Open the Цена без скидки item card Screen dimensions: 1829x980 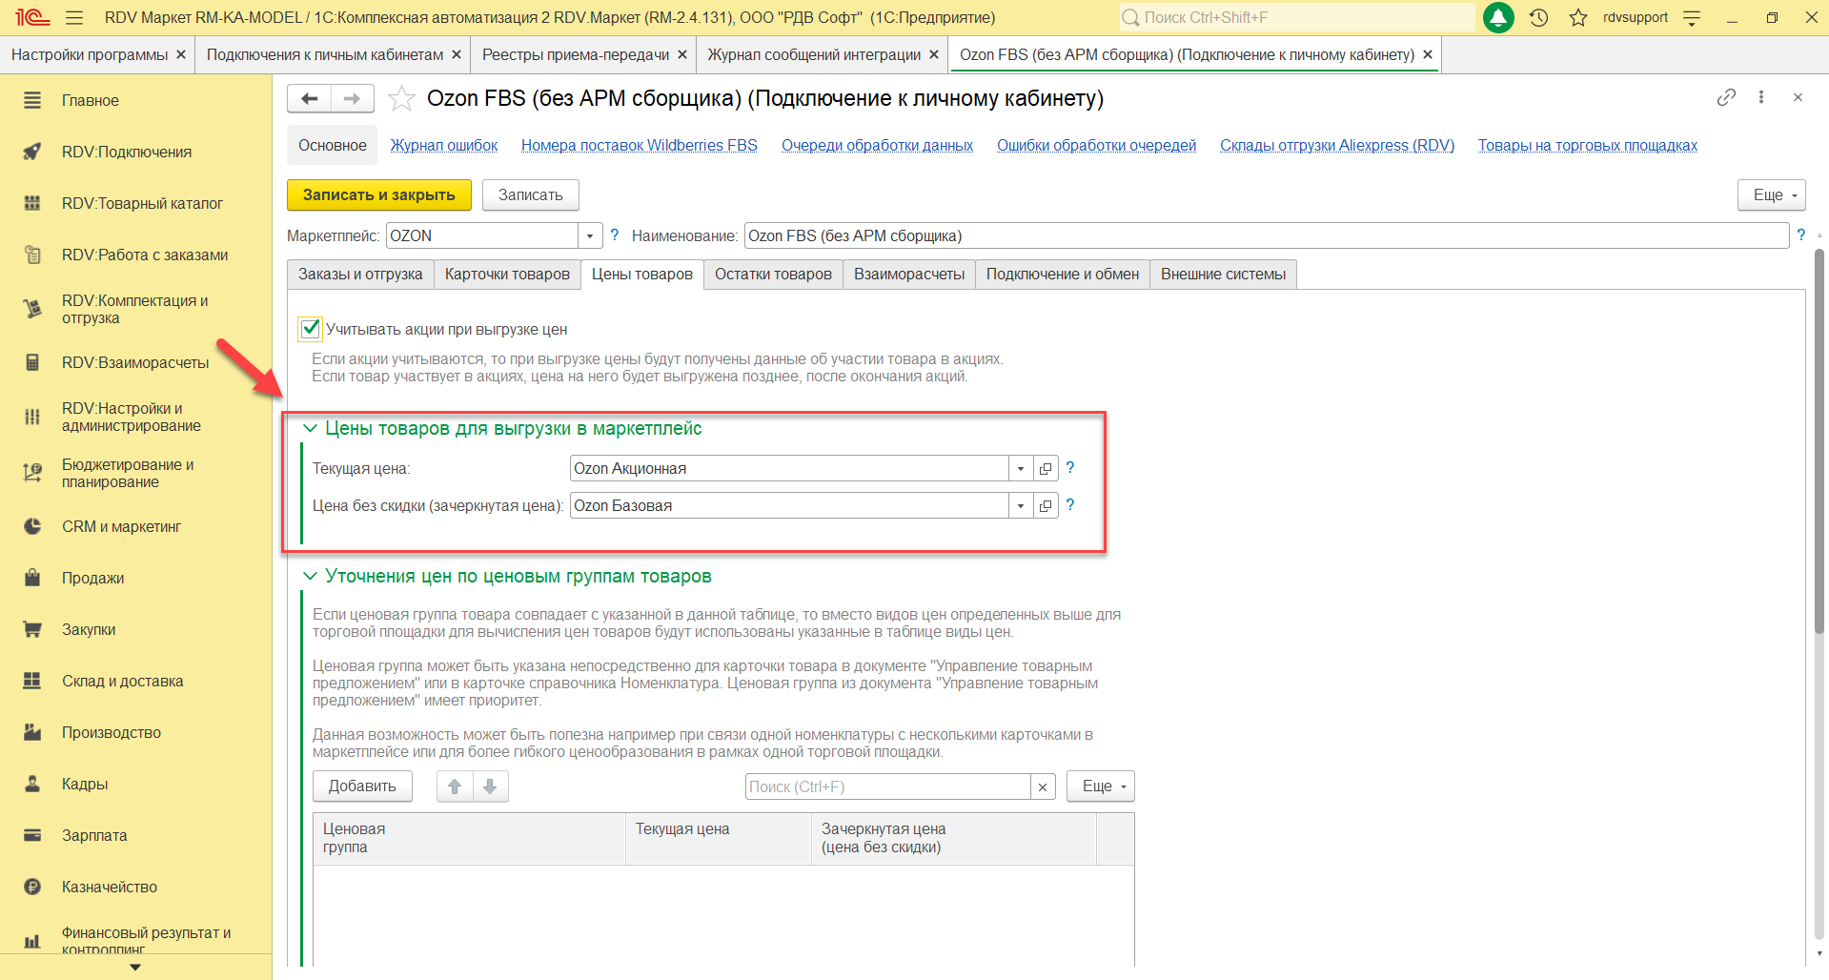pyautogui.click(x=1046, y=505)
